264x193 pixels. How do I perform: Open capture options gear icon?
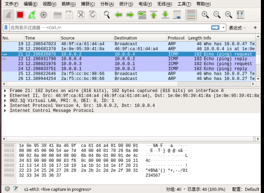coord(43,15)
